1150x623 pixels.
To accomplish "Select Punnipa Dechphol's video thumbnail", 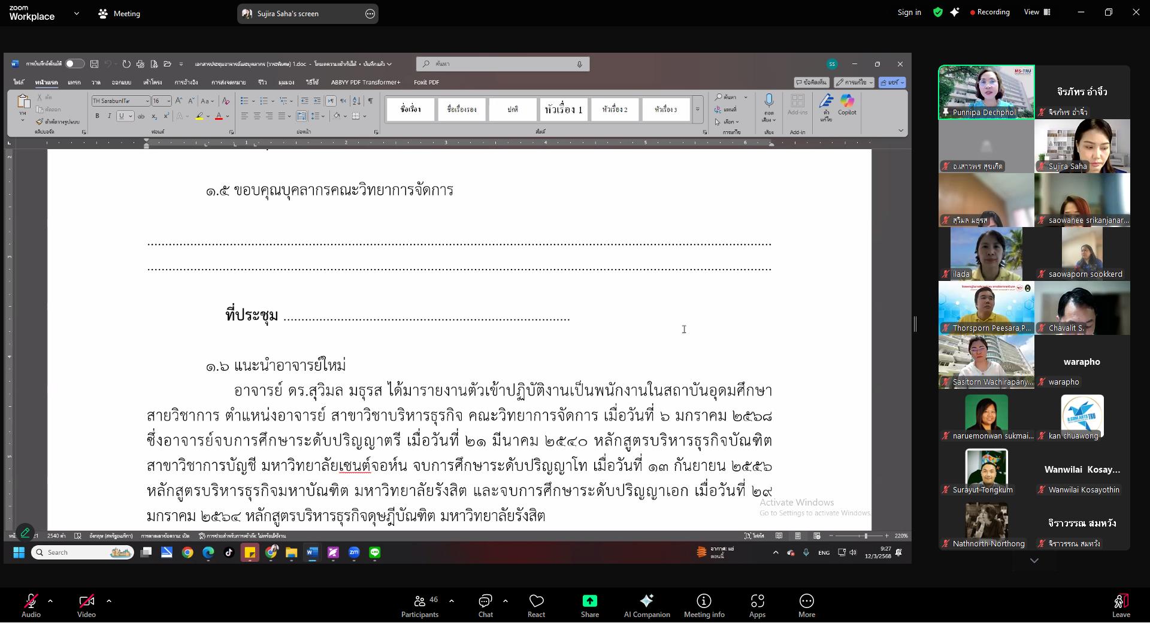I will (986, 92).
